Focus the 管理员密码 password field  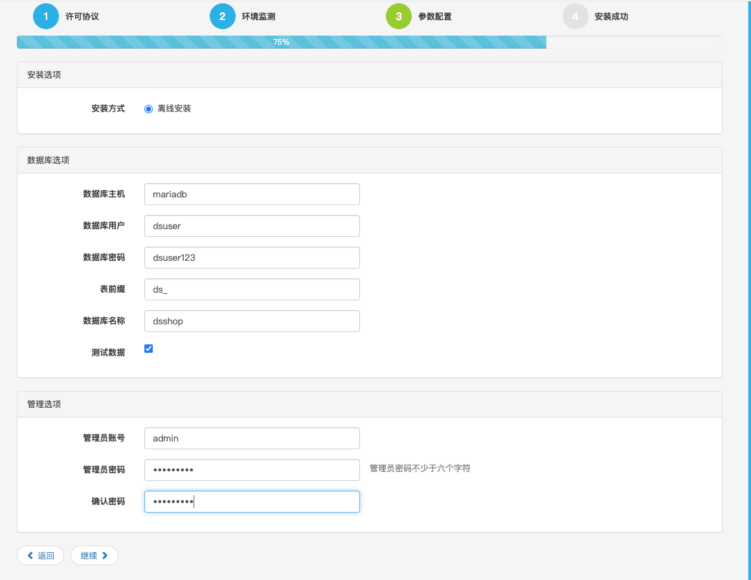pos(252,470)
